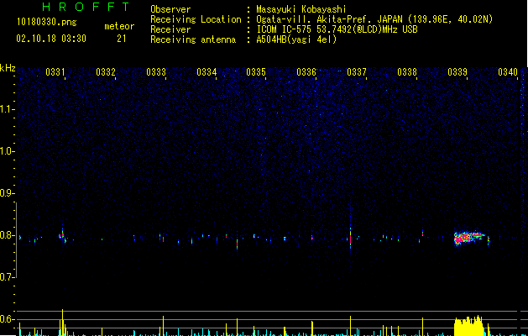Click the 0336 time marker
The height and width of the screenshot is (336, 528).
pos(306,72)
